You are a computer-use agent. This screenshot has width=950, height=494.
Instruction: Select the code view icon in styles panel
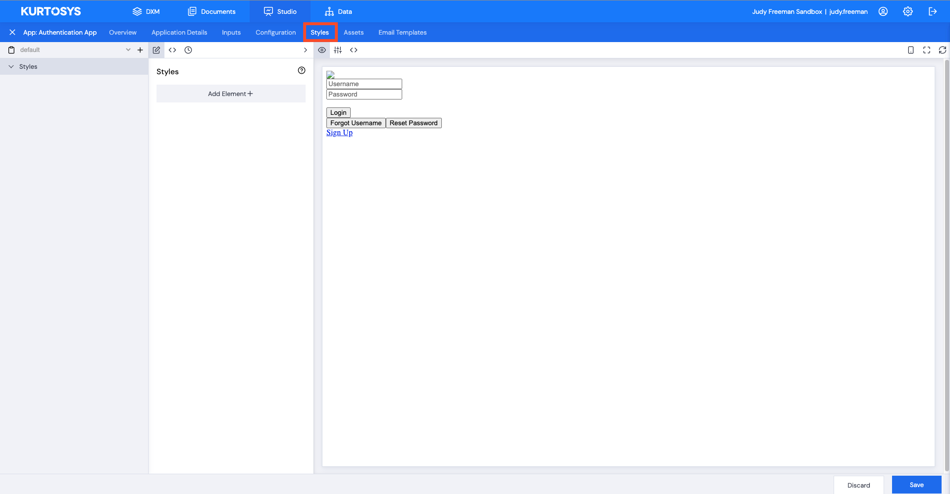point(172,49)
